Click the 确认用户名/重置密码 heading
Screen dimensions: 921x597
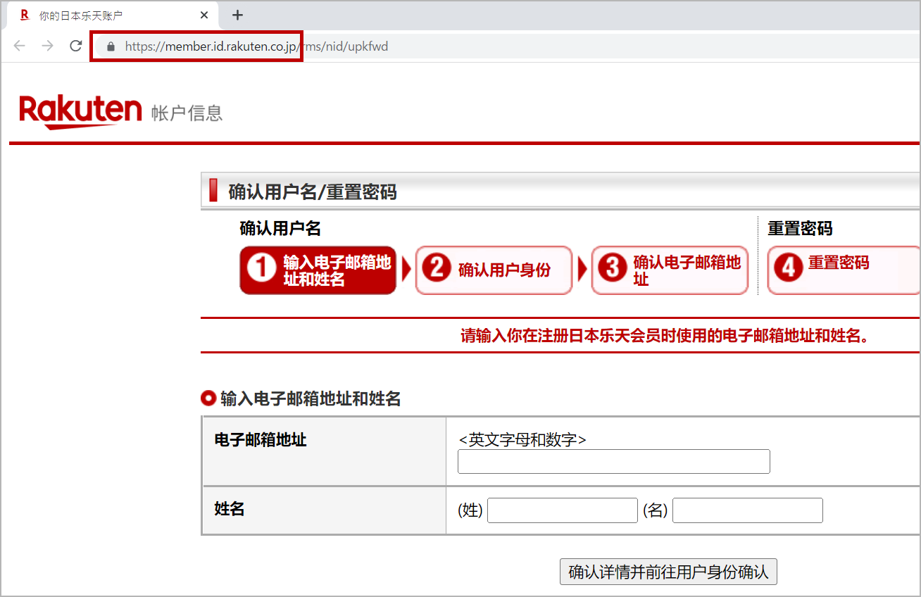(313, 191)
